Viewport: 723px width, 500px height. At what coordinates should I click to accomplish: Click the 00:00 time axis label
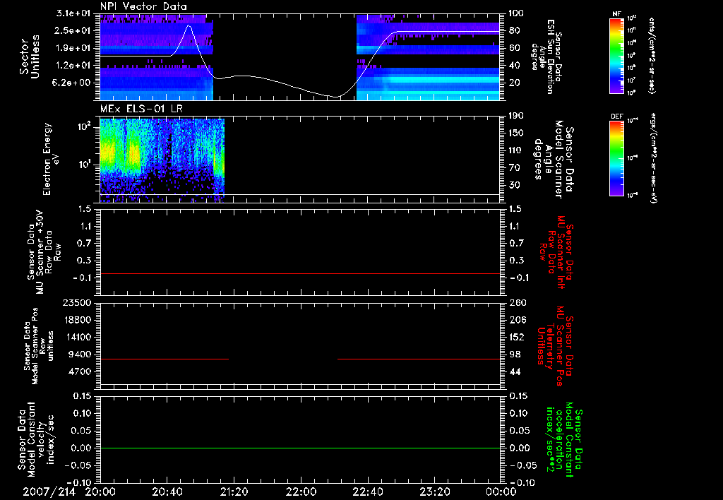[501, 492]
